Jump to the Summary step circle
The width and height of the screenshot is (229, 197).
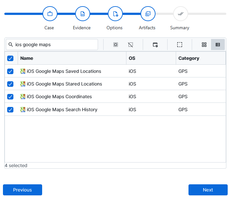181,14
